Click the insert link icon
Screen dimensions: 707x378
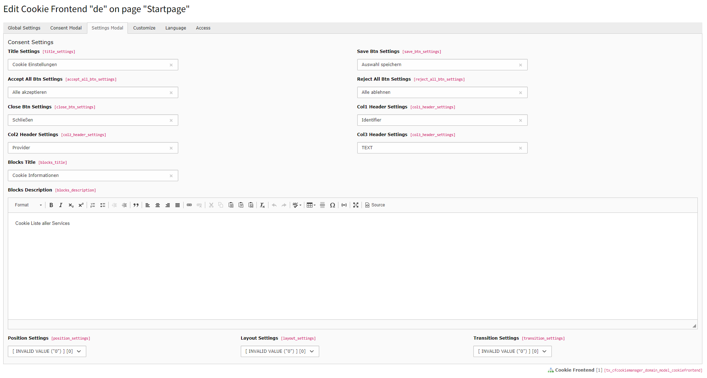coord(189,205)
